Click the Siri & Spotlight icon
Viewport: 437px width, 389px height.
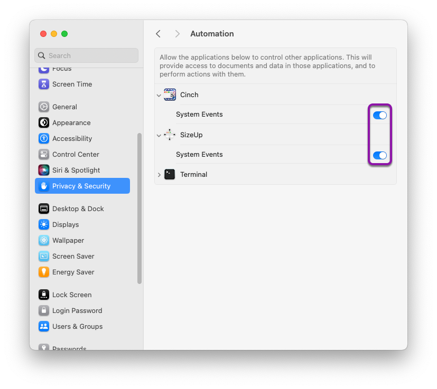44,170
